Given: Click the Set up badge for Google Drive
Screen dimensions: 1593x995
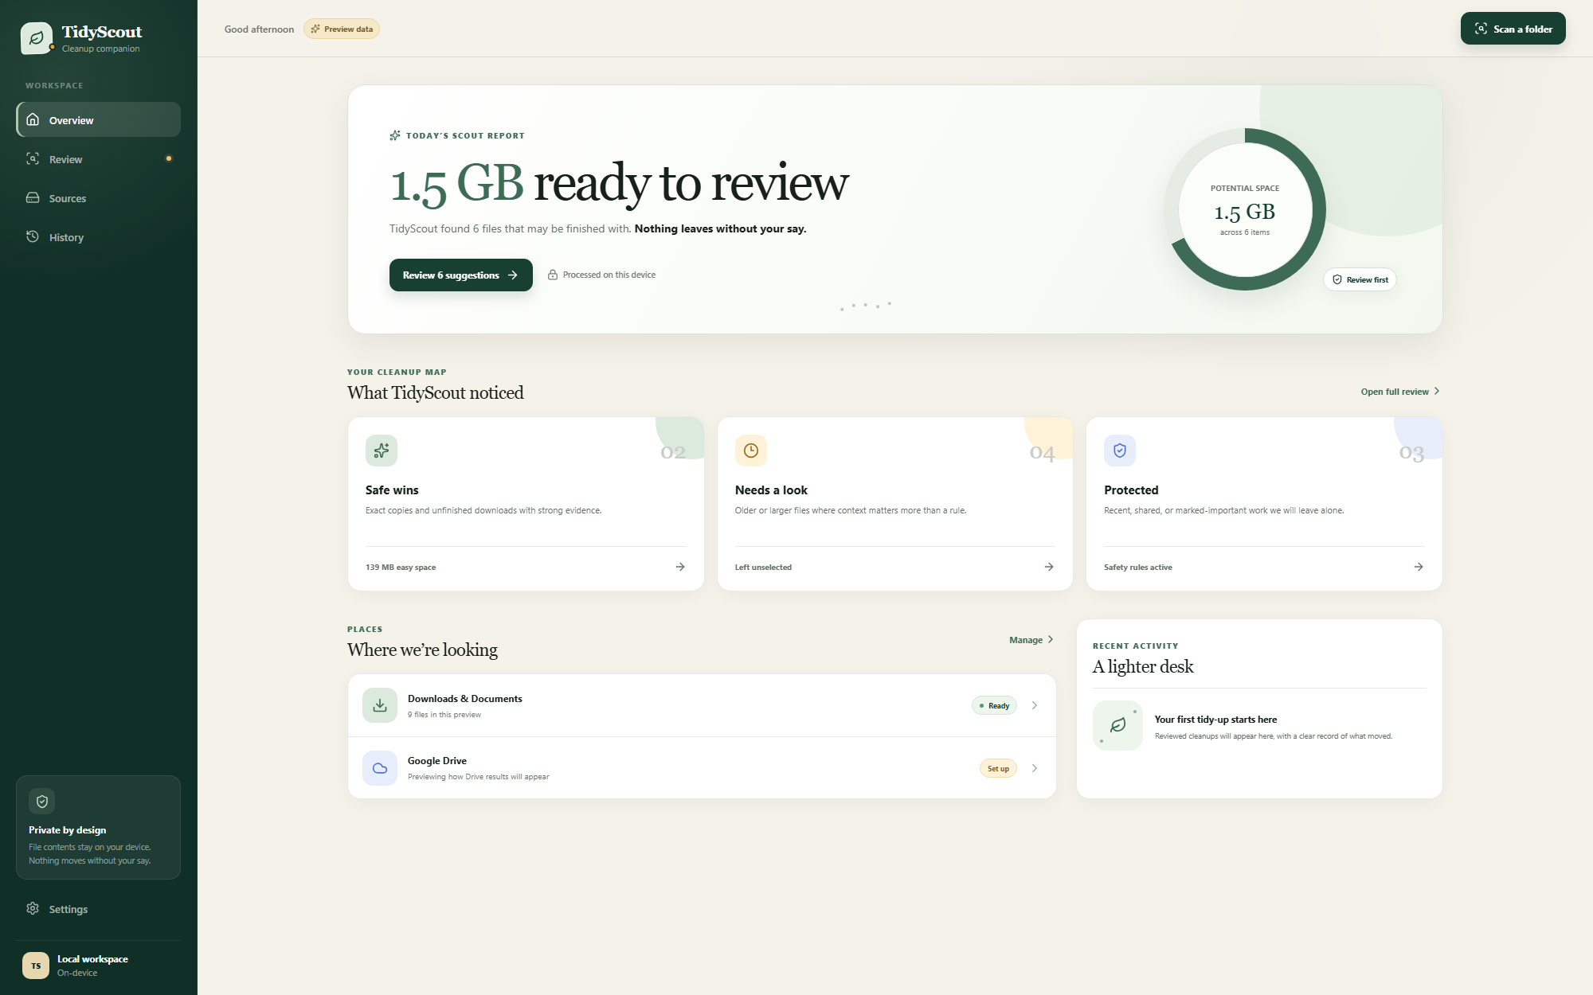Looking at the screenshot, I should 998,768.
